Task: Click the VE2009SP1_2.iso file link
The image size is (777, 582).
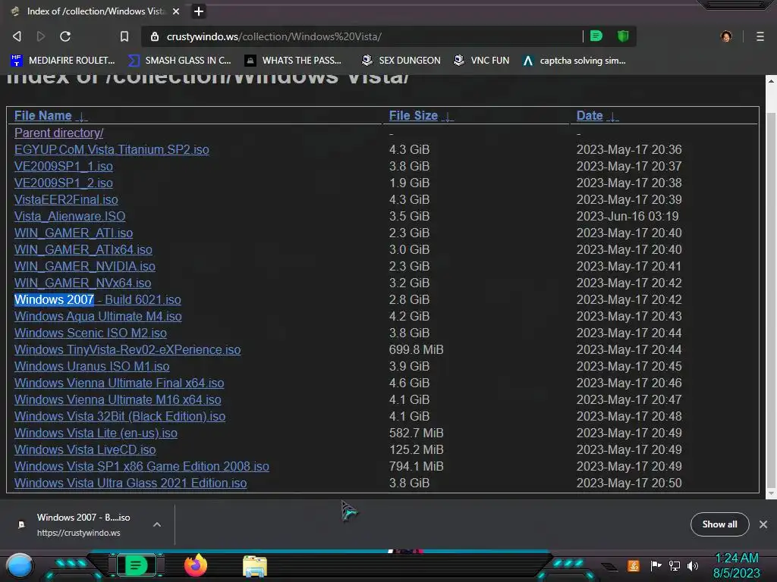Action: pos(64,183)
